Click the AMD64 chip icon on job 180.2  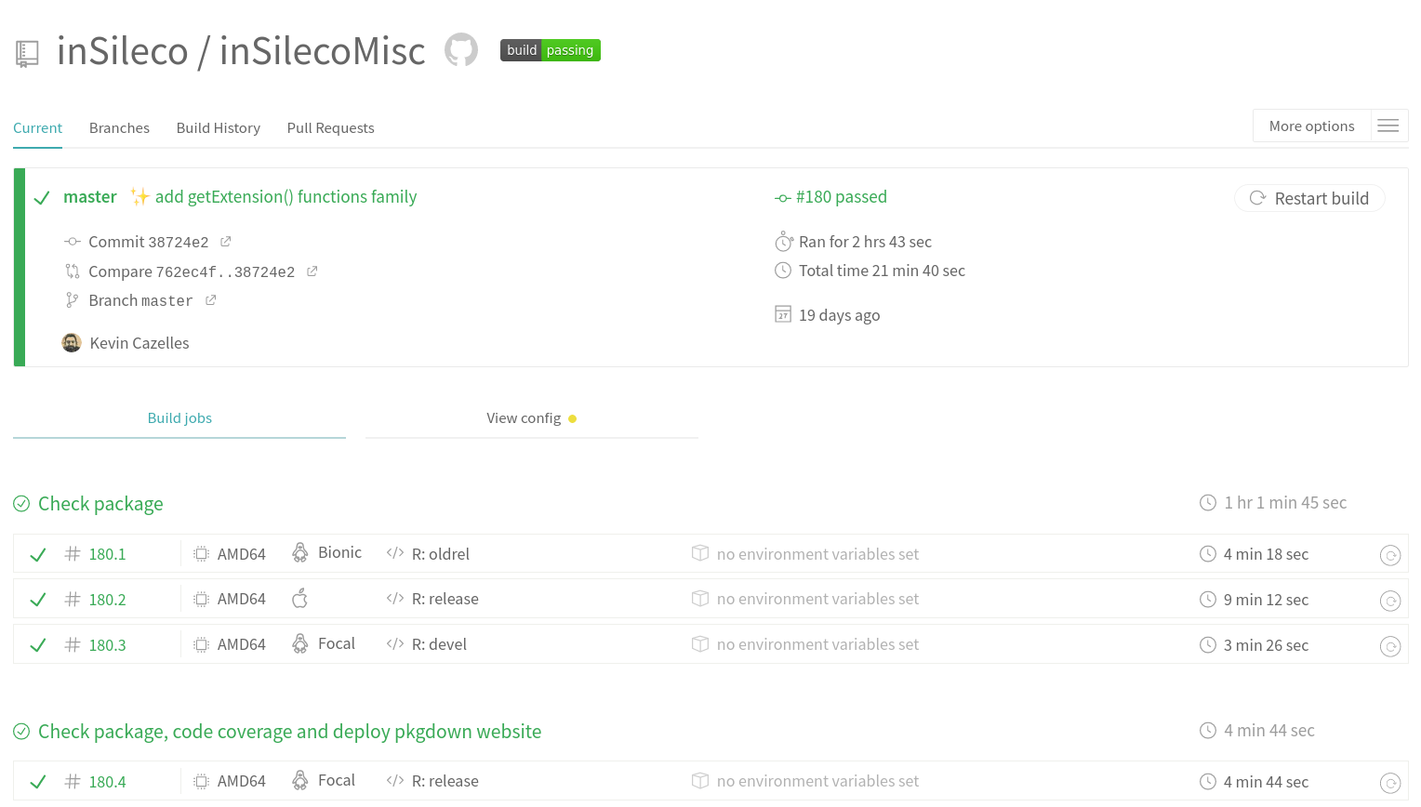coord(200,598)
